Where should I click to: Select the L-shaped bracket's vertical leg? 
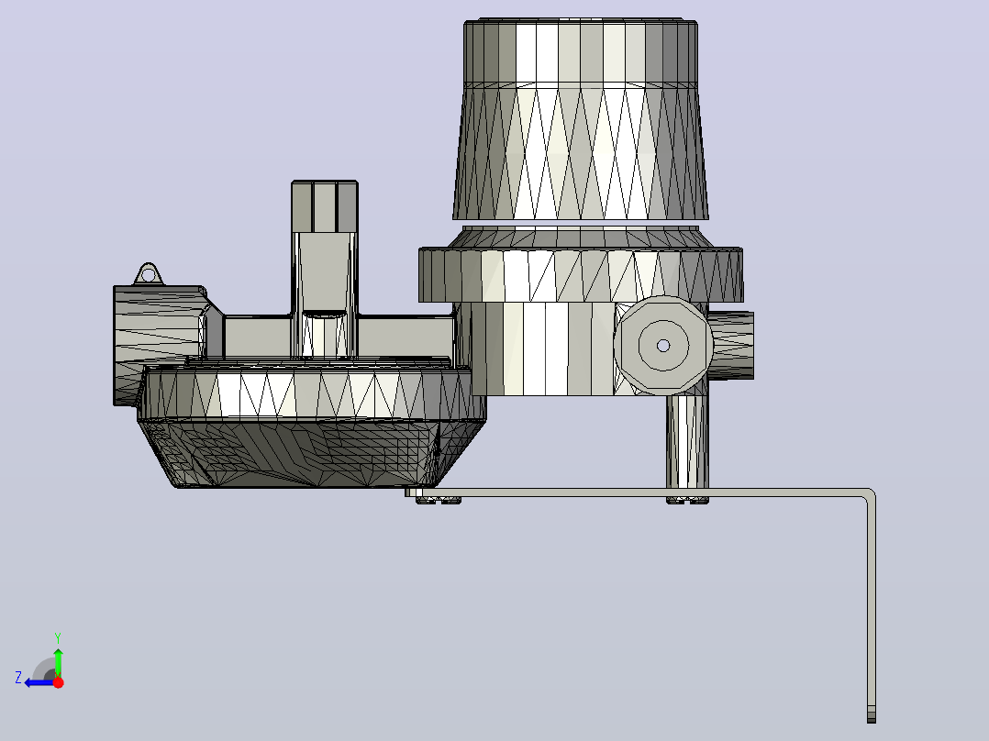coord(872,607)
